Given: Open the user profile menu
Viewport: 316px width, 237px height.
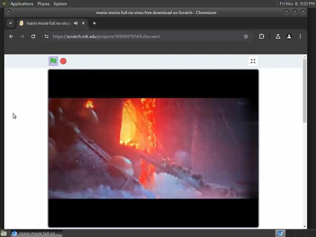Looking at the screenshot, I should tap(289, 36).
